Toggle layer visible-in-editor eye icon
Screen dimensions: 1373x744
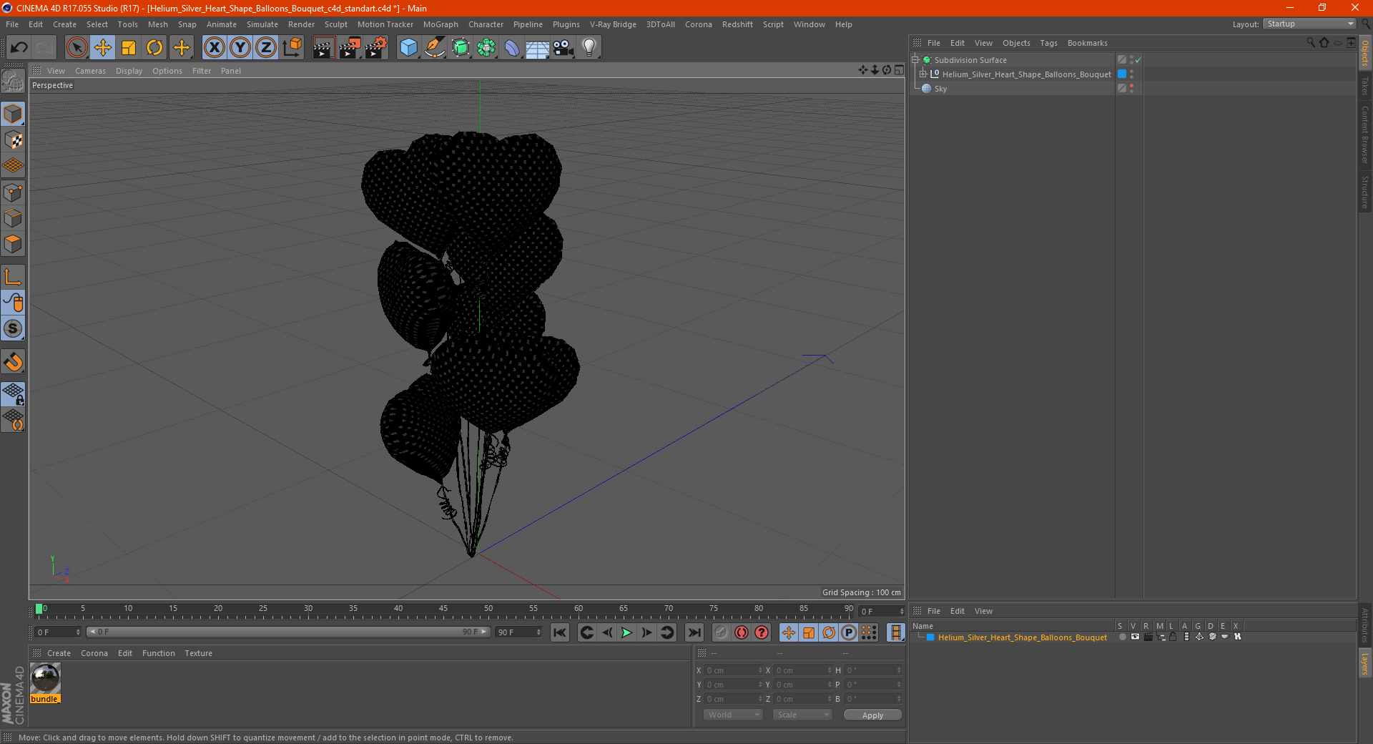point(1135,637)
